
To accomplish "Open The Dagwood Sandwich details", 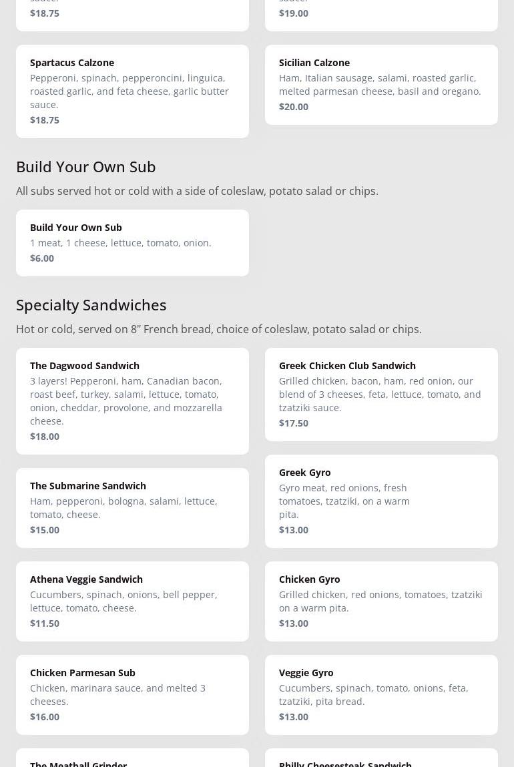I will (x=132, y=401).
